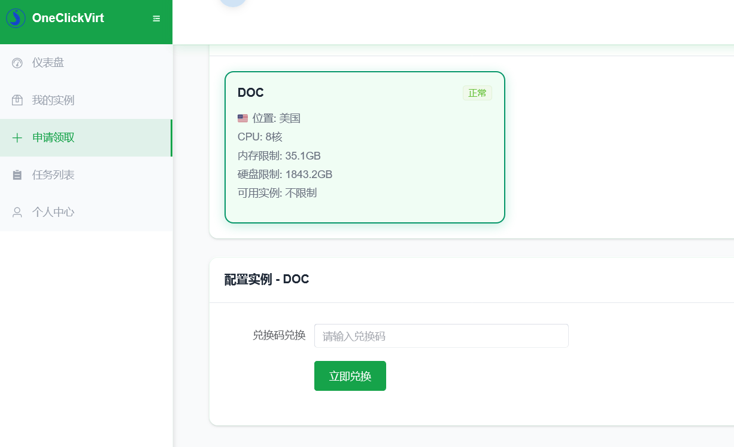
Task: Focus the 请输入兑换码 input field
Action: pos(441,336)
